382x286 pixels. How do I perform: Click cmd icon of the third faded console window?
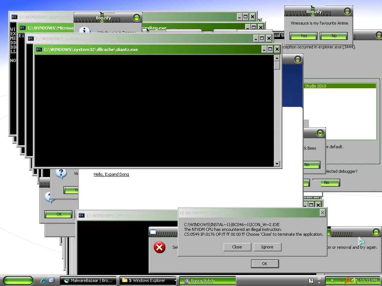click(31, 38)
